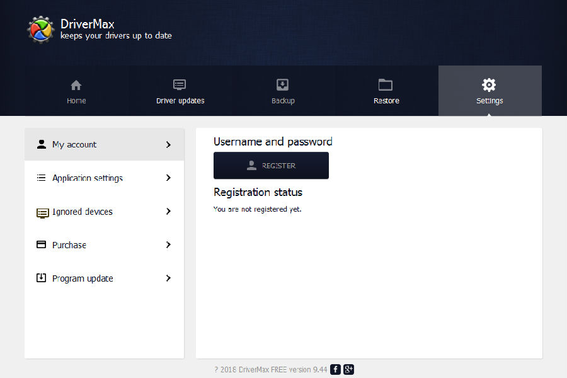Click 'Registration status' heading
The image size is (567, 378).
(258, 192)
